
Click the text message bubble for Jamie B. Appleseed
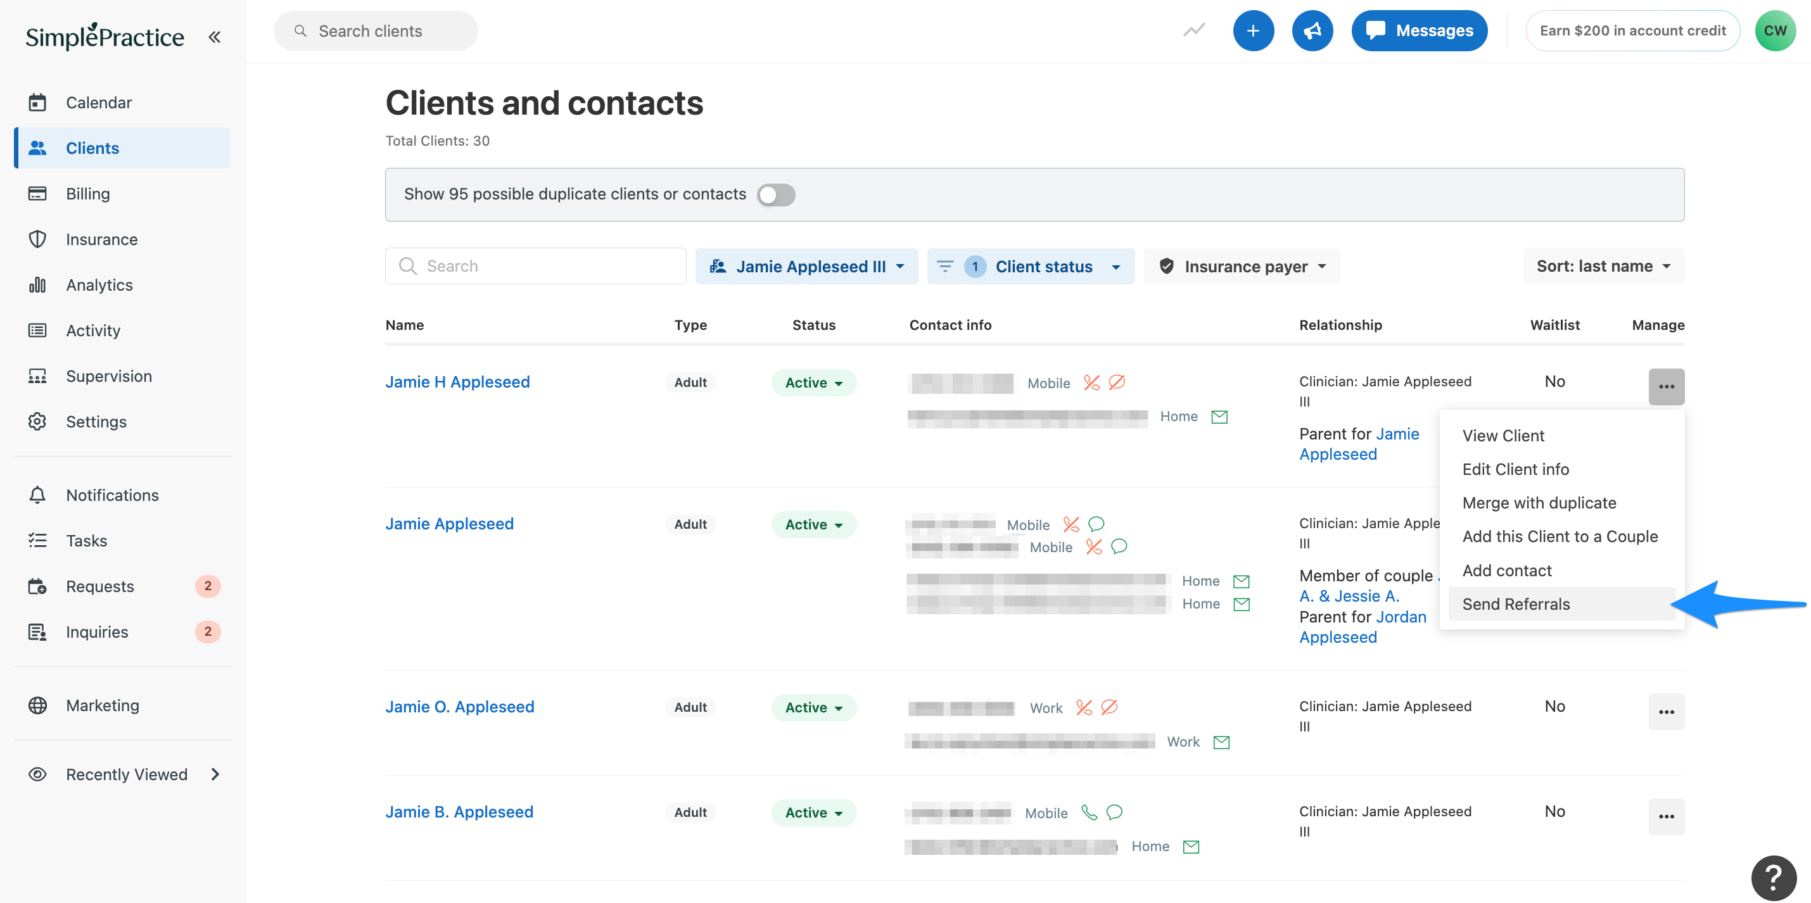tap(1114, 812)
